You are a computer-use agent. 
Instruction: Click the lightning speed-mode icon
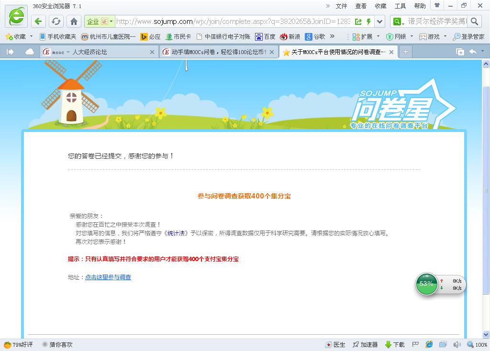click(369, 22)
